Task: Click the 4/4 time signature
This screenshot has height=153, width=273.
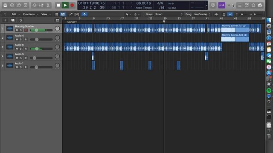Action: 160,3
